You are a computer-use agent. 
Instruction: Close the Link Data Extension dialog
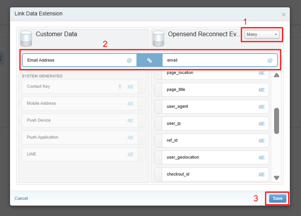(x=283, y=14)
